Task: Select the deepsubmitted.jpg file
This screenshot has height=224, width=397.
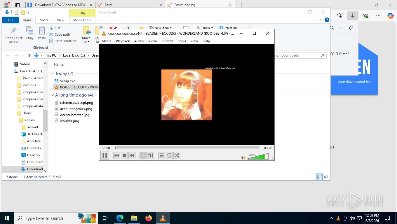Action: (x=74, y=115)
